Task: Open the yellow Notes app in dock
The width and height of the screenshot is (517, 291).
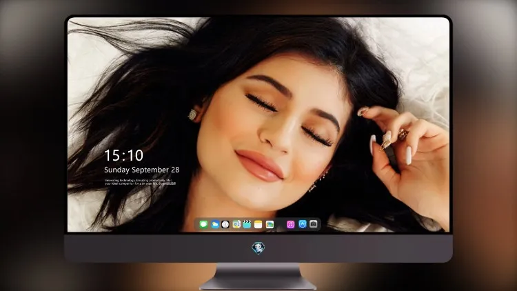Action: tap(258, 224)
